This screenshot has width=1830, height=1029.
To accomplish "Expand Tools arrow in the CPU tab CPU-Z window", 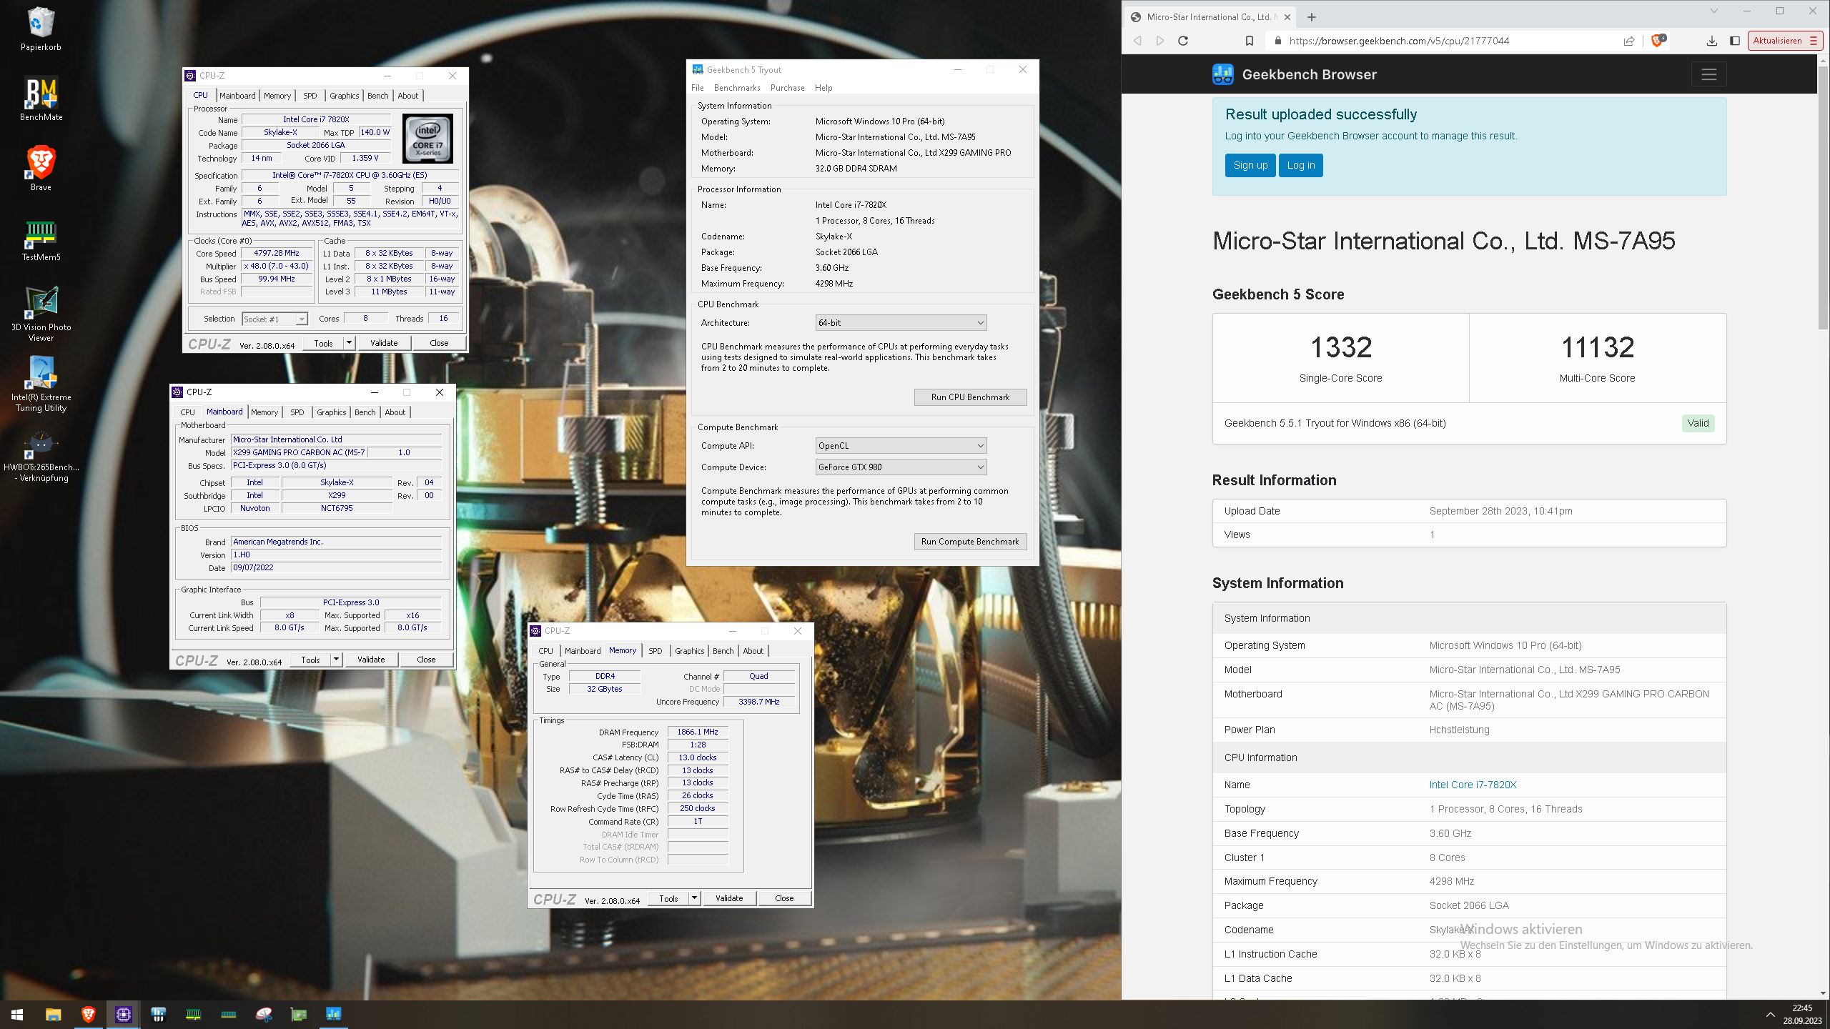I will [x=349, y=343].
